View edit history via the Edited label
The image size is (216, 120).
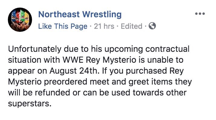coord(131,26)
